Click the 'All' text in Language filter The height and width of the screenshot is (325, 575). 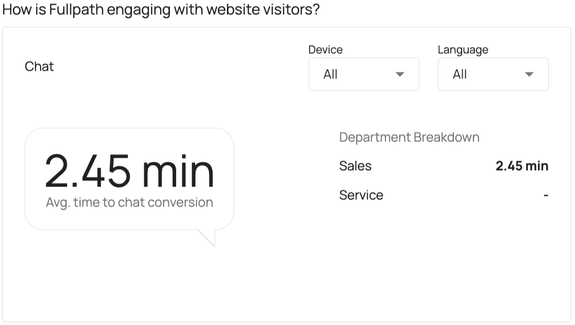[x=460, y=74]
